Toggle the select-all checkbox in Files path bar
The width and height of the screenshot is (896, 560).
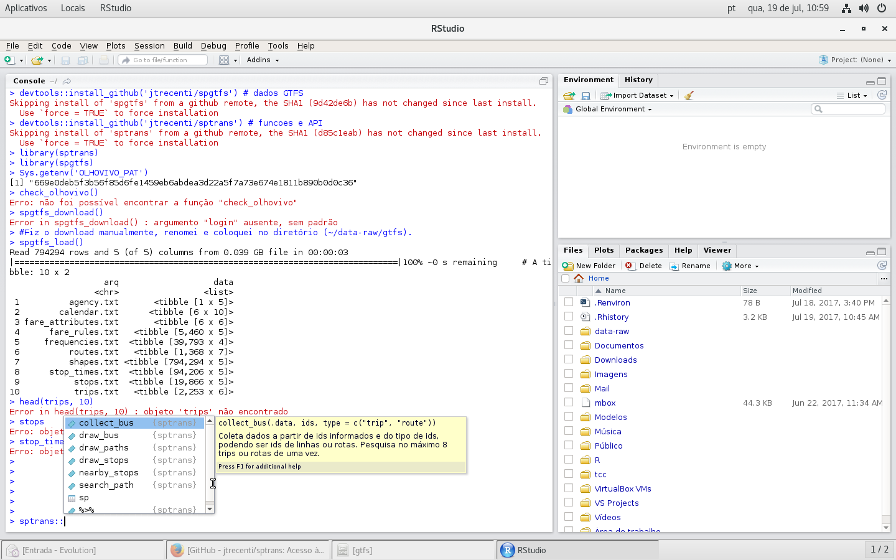click(565, 278)
